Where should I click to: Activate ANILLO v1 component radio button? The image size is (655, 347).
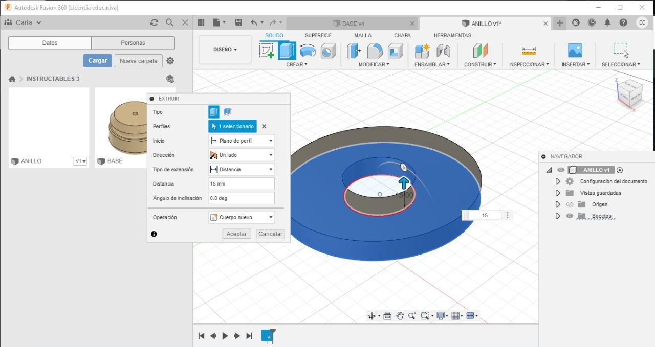[620, 170]
